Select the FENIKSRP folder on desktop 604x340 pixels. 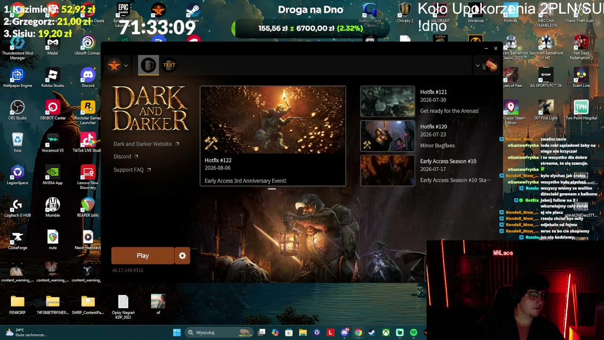[17, 305]
